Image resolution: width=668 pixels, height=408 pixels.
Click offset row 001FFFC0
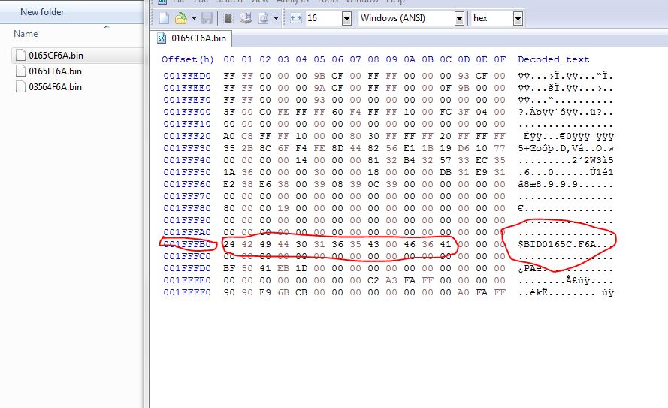(187, 256)
